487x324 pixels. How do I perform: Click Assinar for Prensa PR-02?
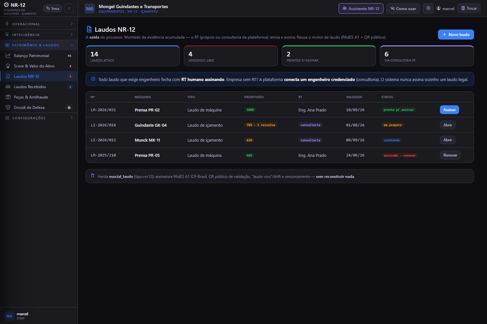[x=449, y=110]
